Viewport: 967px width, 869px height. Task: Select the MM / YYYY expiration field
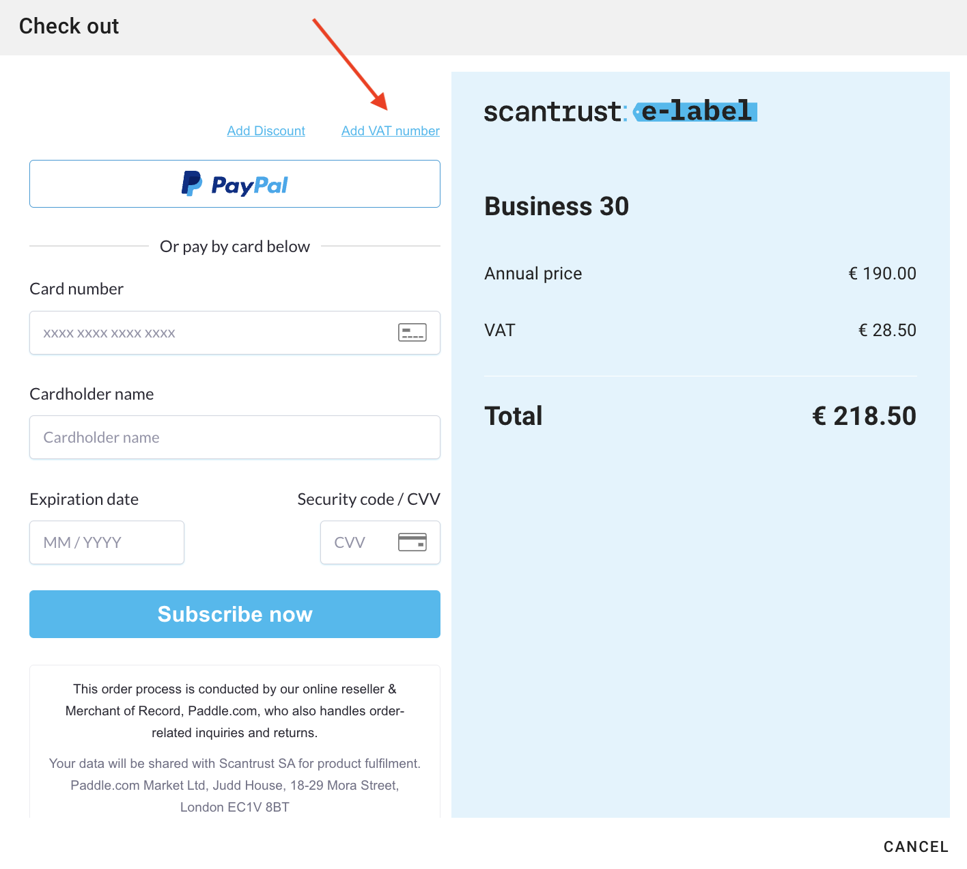pyautogui.click(x=107, y=542)
